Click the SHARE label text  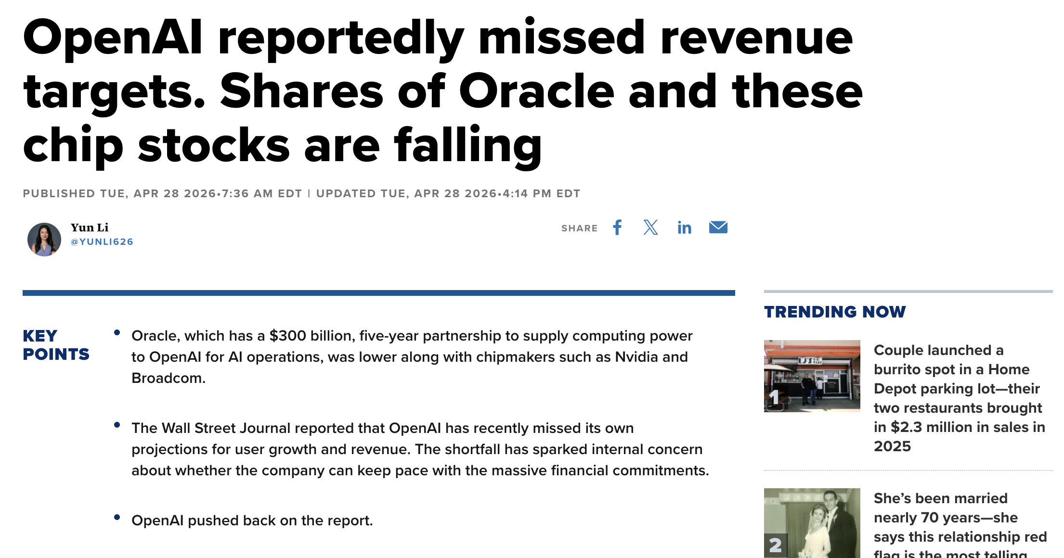point(579,228)
